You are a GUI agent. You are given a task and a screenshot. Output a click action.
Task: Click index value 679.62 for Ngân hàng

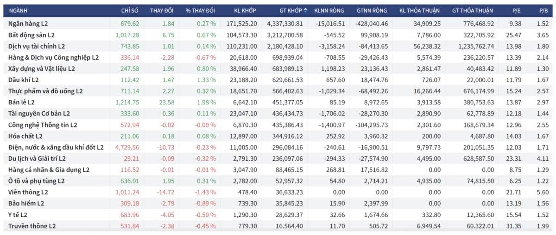tap(129, 23)
